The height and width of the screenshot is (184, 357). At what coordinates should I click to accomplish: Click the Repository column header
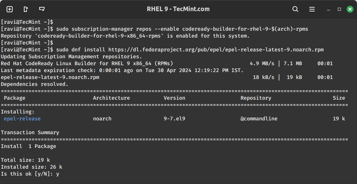click(x=256, y=98)
